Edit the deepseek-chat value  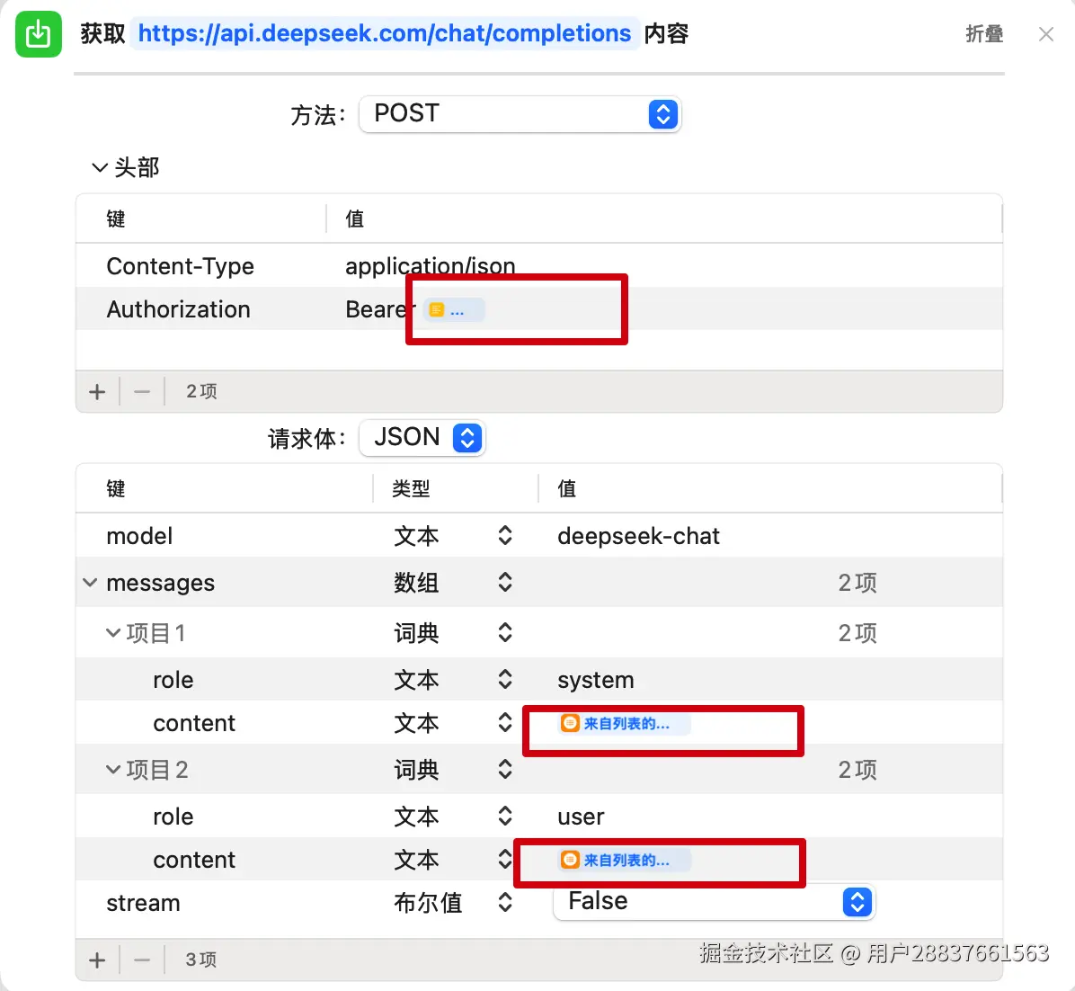coord(638,536)
